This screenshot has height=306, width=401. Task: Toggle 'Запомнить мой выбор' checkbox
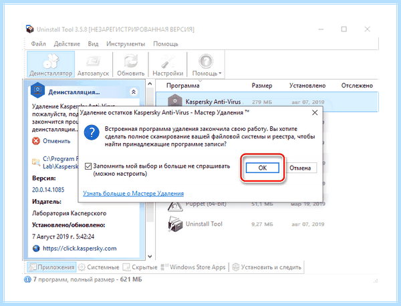pyautogui.click(x=88, y=166)
